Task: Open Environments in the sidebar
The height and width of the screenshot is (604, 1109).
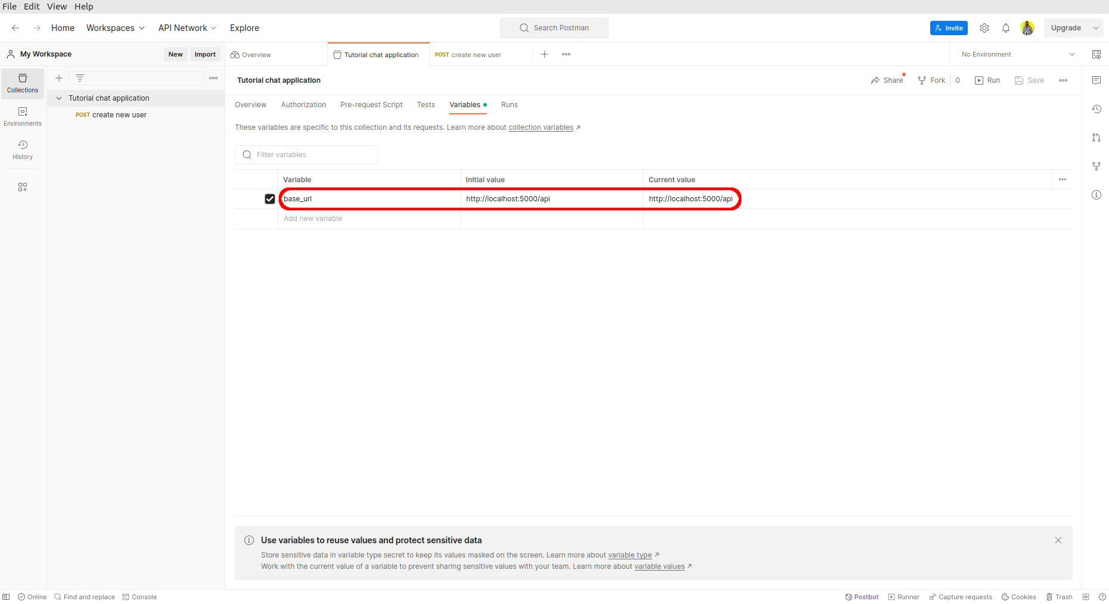Action: click(x=23, y=117)
